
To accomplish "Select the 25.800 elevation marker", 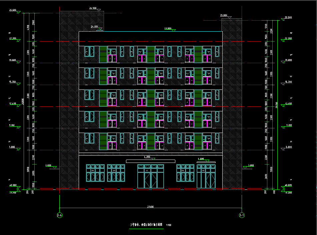I will pyautogui.click(x=224, y=16).
